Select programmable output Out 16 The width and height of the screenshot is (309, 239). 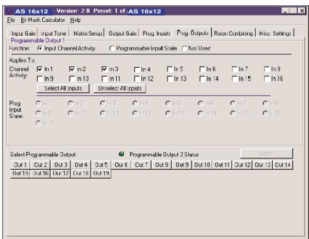[x=41, y=173]
